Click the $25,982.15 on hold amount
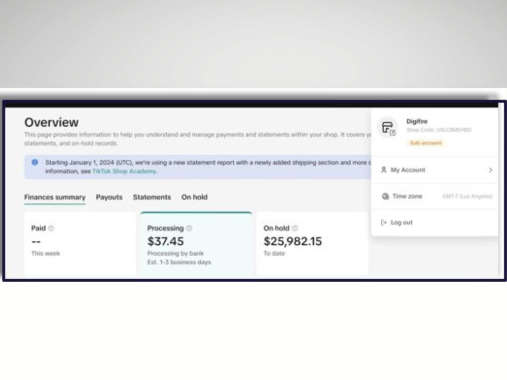 click(293, 241)
